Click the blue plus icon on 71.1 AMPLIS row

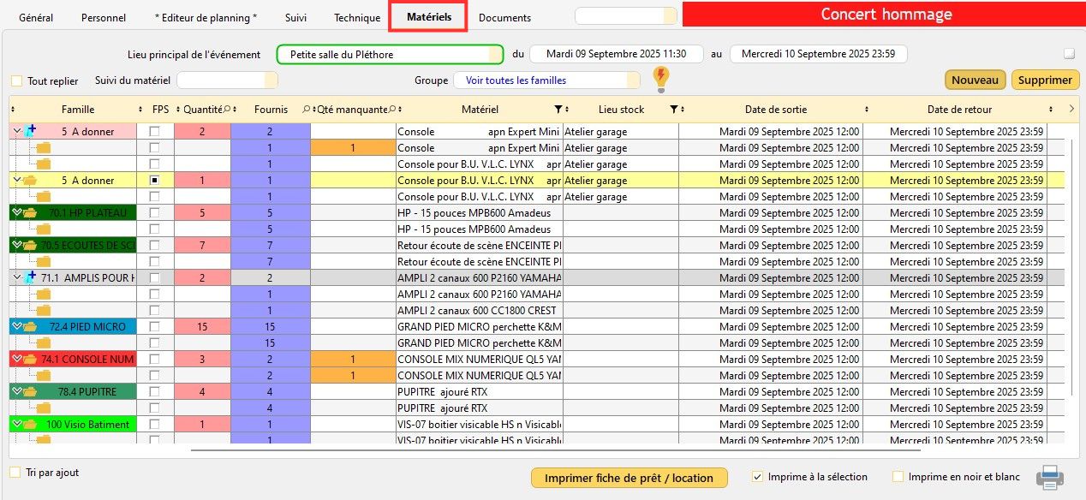[x=32, y=277]
